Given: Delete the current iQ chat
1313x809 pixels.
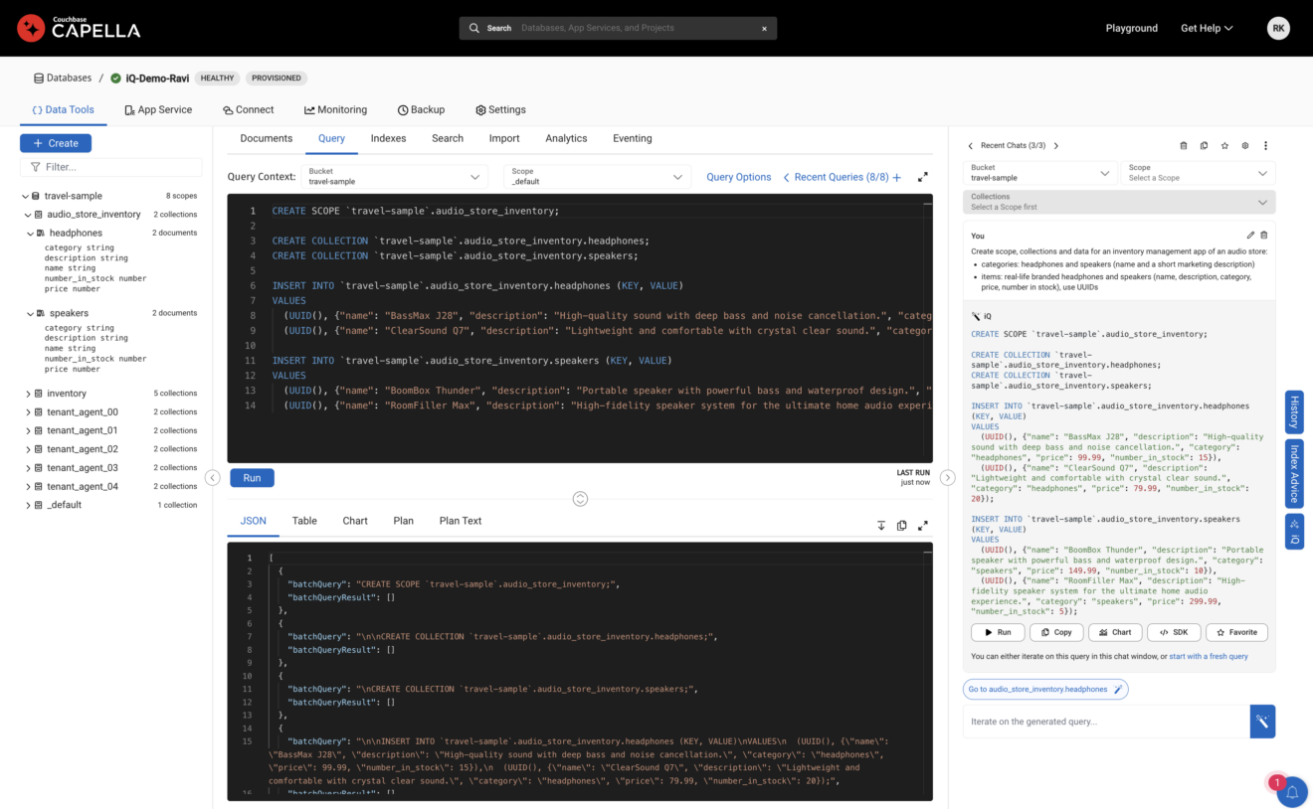Looking at the screenshot, I should 1183,145.
